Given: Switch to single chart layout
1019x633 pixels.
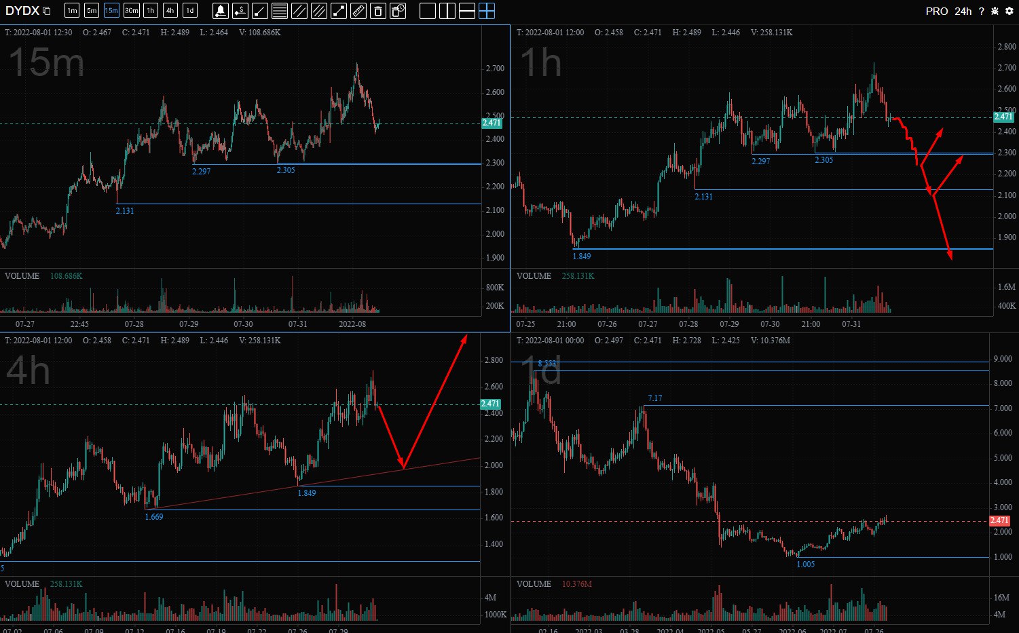Looking at the screenshot, I should (428, 11).
